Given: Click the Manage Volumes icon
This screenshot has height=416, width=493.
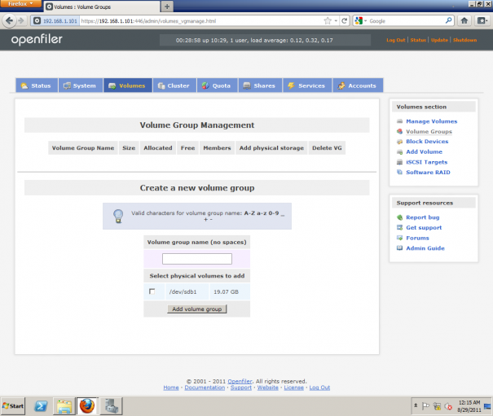Looking at the screenshot, I should (x=399, y=121).
